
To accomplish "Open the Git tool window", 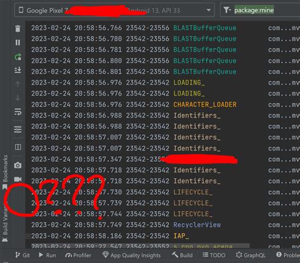I will [23, 255].
